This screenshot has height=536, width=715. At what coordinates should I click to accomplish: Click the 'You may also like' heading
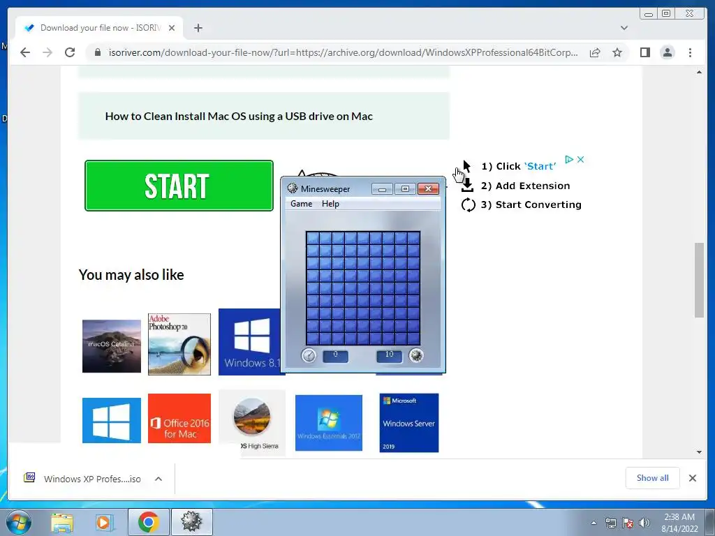(x=131, y=275)
